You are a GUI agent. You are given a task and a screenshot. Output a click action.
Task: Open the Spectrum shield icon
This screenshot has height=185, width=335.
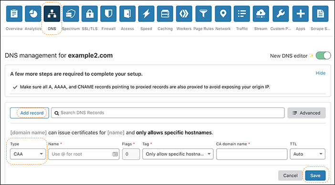tap(71, 14)
